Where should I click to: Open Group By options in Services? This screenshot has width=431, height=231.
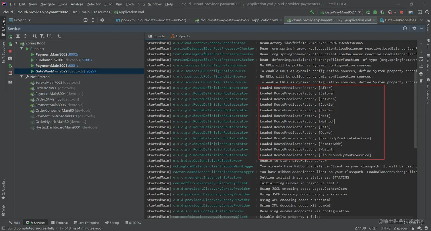[35, 36]
